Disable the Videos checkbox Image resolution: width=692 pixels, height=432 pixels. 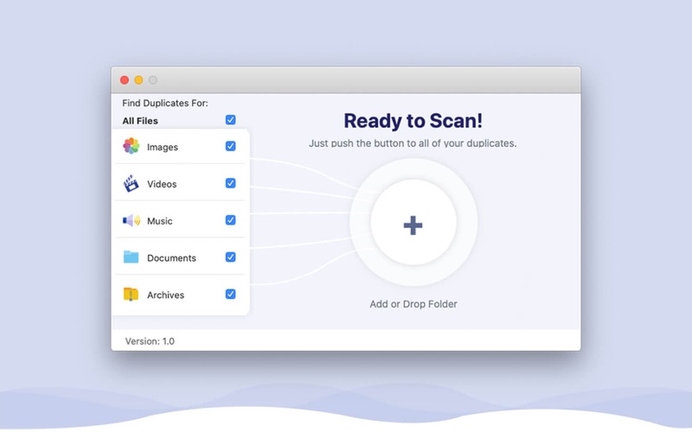pos(230,183)
